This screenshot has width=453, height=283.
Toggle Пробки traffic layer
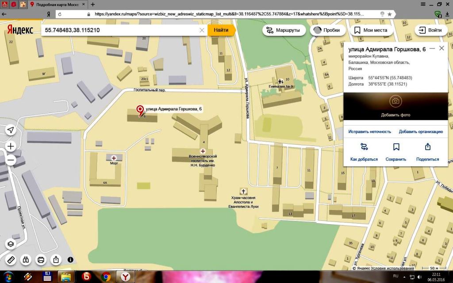click(328, 30)
